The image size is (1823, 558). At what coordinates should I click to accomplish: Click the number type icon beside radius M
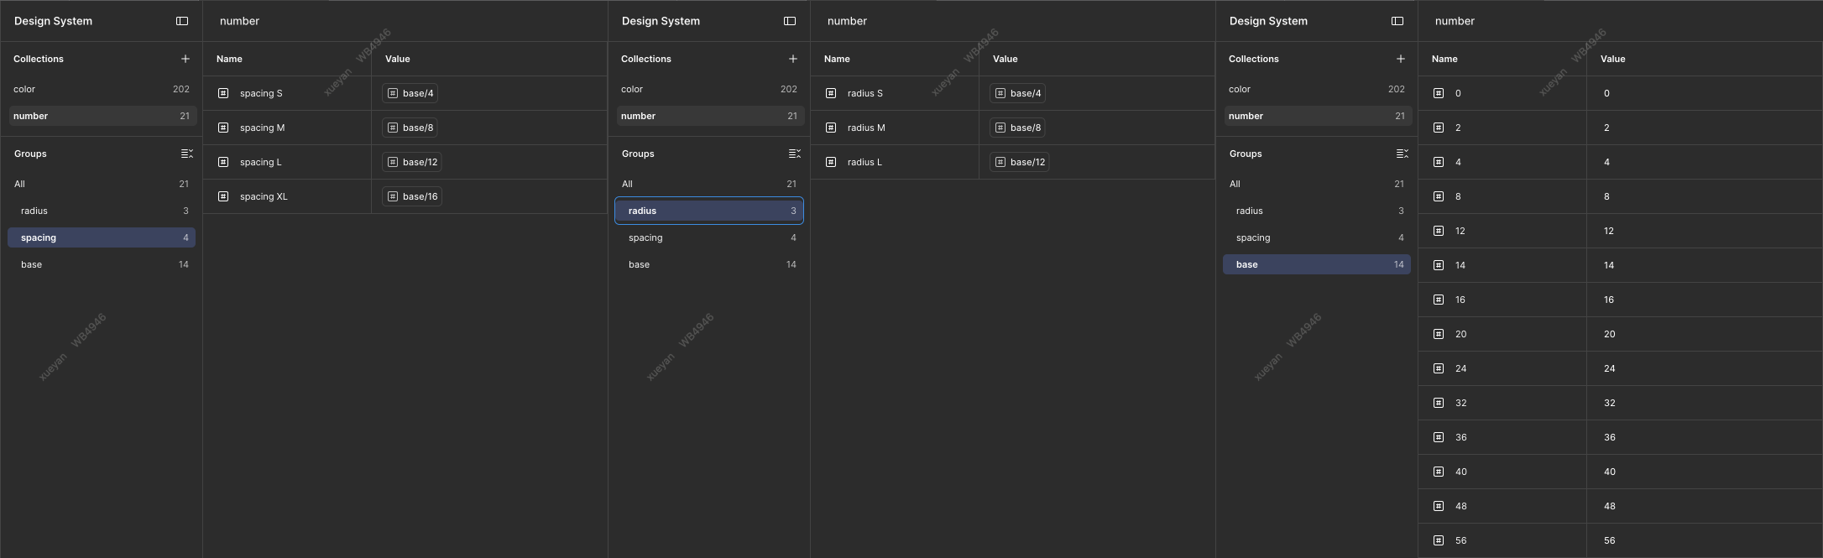coord(831,128)
